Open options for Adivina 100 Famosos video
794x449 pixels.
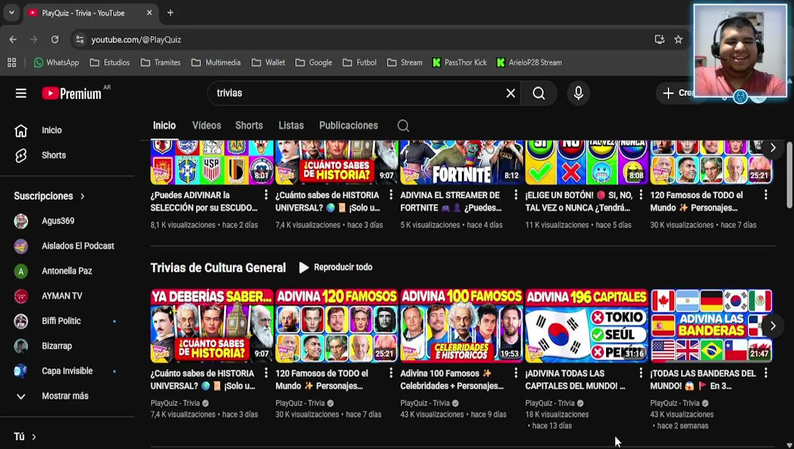(x=516, y=373)
